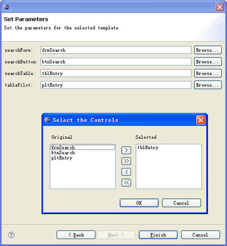
Task: Click the Eclipse icon in dialog title bar
Action: (x=47, y=120)
